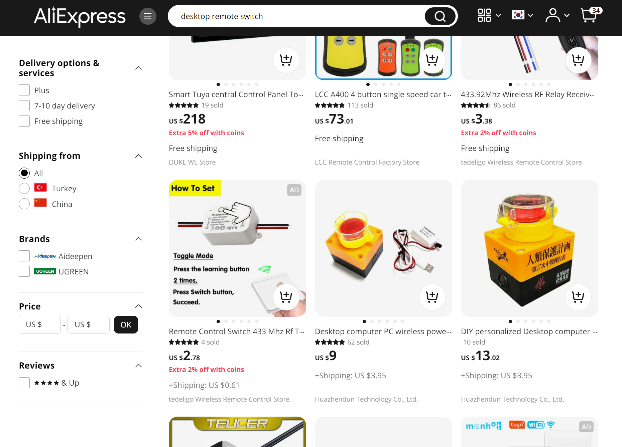Collapse the Shipping from section

(138, 156)
